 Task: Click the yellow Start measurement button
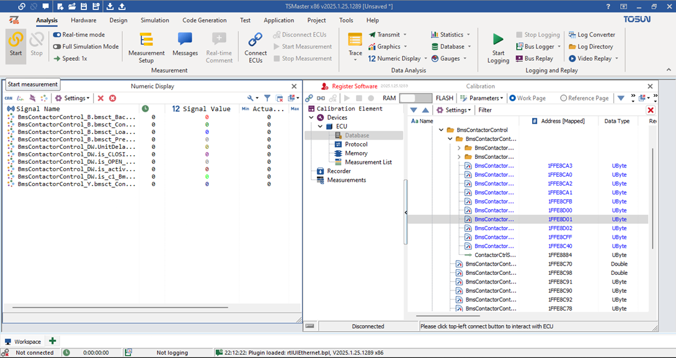(16, 46)
